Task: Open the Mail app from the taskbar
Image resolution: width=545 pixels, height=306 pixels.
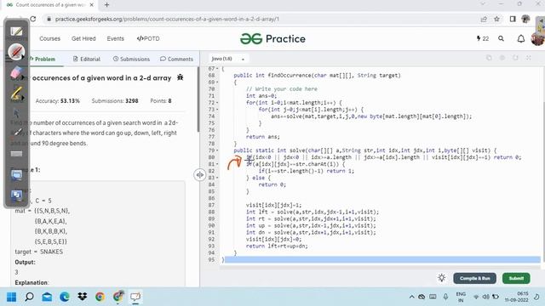Action: tap(47, 297)
